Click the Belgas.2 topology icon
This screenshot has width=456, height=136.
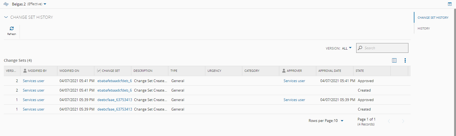6,4
